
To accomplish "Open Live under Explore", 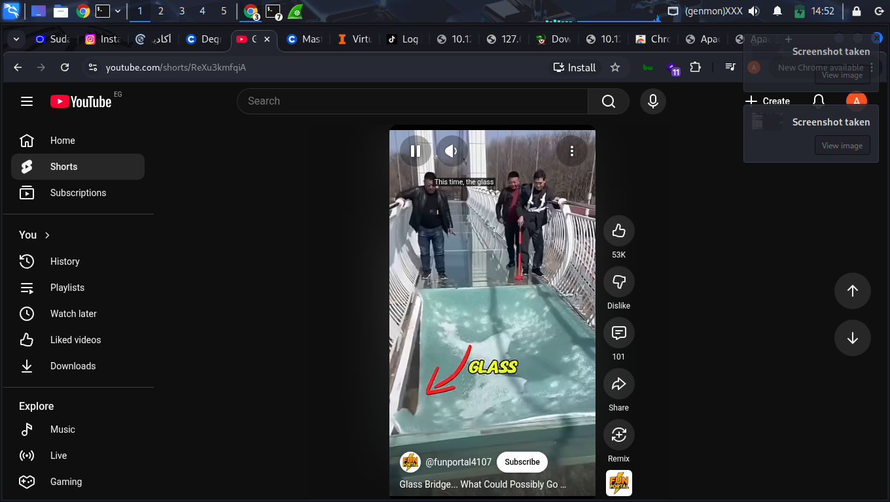I will [78, 456].
